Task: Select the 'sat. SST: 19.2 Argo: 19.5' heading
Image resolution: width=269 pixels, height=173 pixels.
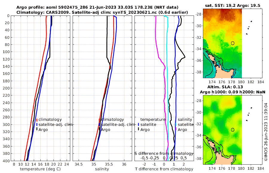Action: point(233,5)
